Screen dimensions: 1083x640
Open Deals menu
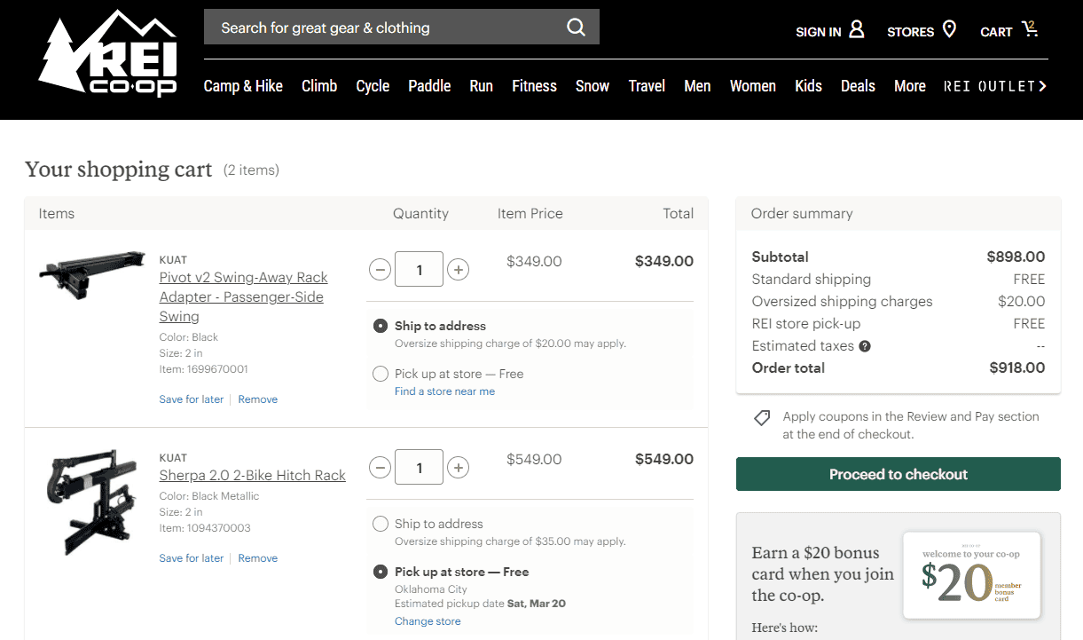tap(858, 86)
